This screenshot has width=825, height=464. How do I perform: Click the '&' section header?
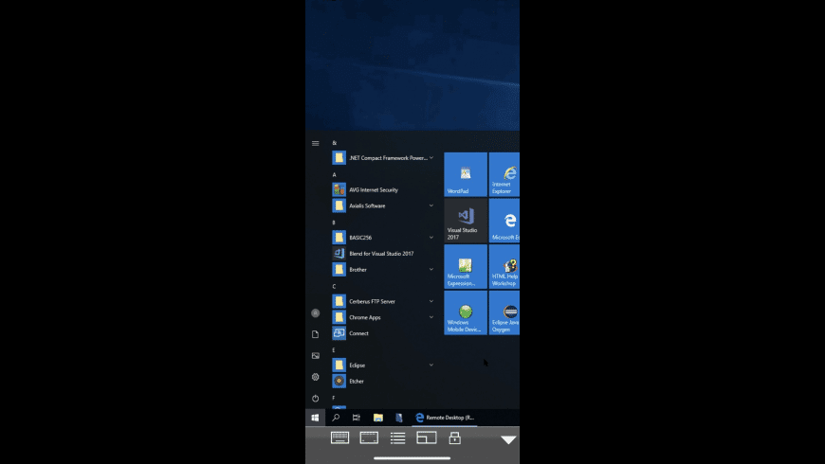[334, 143]
